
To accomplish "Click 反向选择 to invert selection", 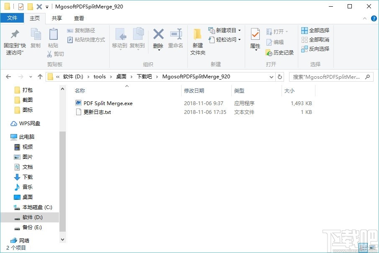I will 315,49.
